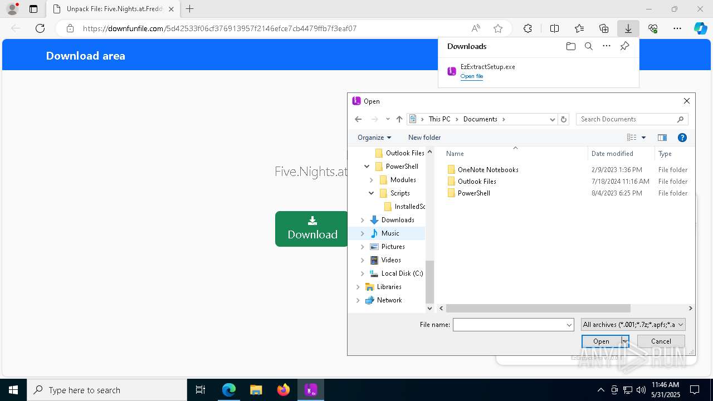Open Task View on taskbar

[x=201, y=390]
